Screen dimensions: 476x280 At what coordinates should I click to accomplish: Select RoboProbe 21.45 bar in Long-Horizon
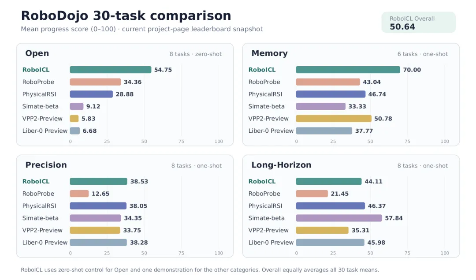point(312,194)
